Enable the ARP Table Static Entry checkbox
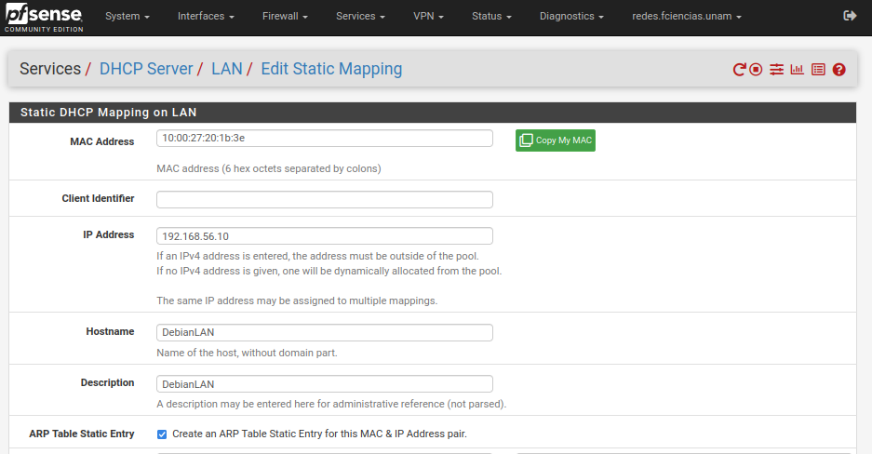This screenshot has height=454, width=872. click(162, 434)
